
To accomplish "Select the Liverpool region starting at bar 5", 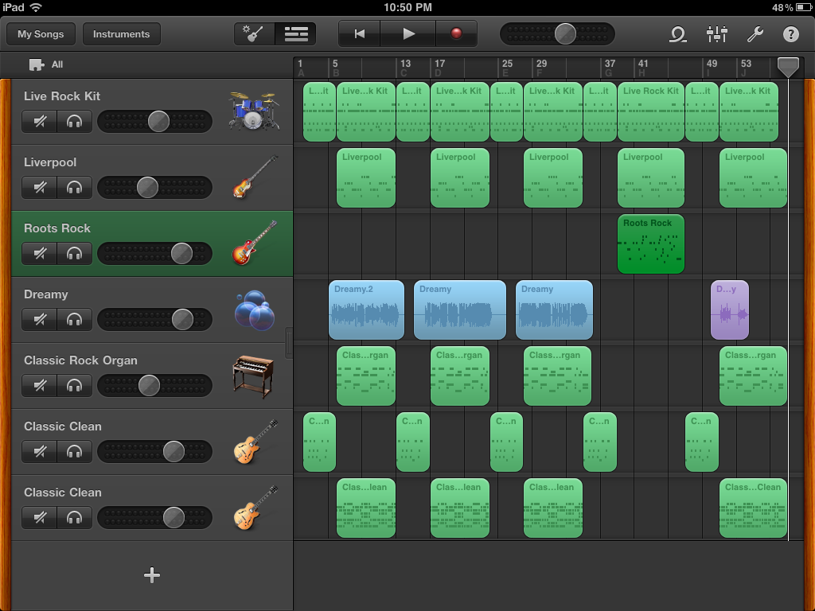I will click(366, 177).
